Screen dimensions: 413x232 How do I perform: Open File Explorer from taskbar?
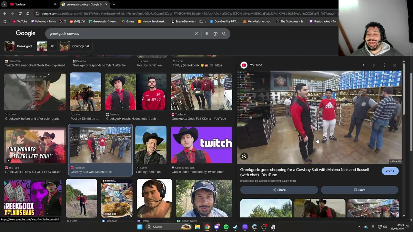coord(197,227)
